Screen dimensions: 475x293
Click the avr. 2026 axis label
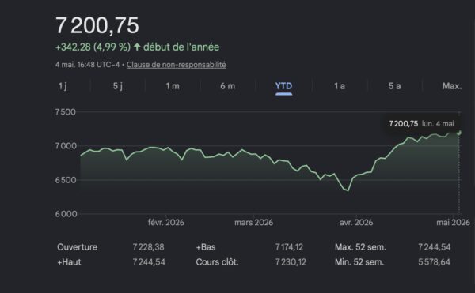pos(356,223)
